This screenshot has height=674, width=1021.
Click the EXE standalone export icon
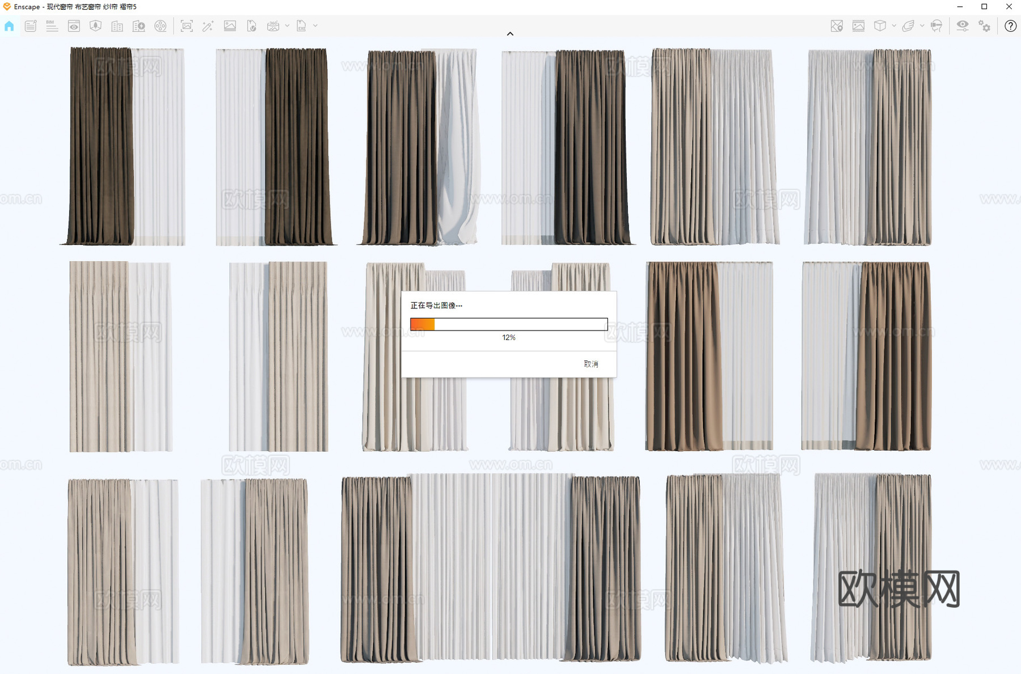301,26
